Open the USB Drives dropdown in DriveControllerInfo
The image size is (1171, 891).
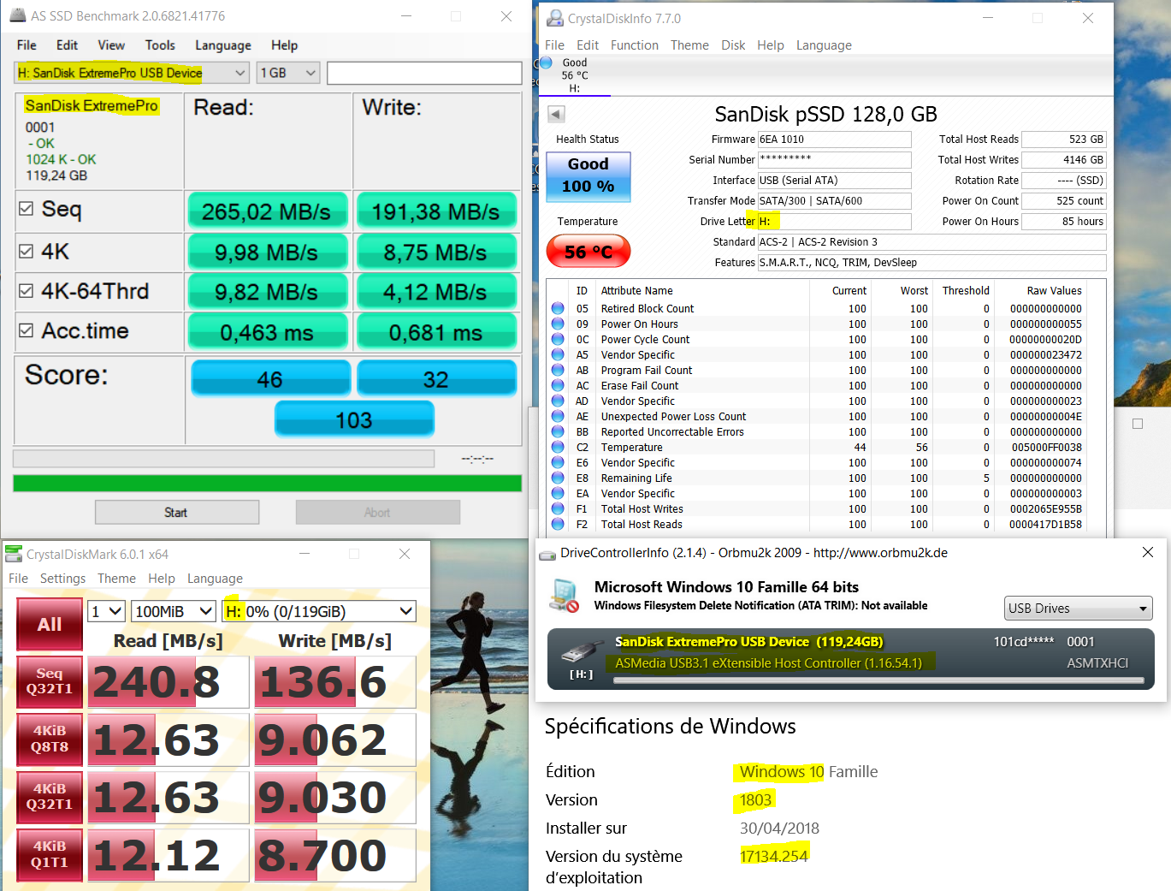pos(1078,608)
